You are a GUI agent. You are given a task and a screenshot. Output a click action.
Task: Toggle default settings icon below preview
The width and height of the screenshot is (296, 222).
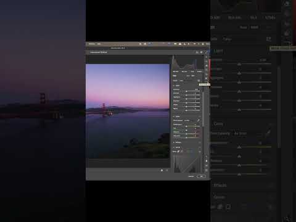coord(166,170)
